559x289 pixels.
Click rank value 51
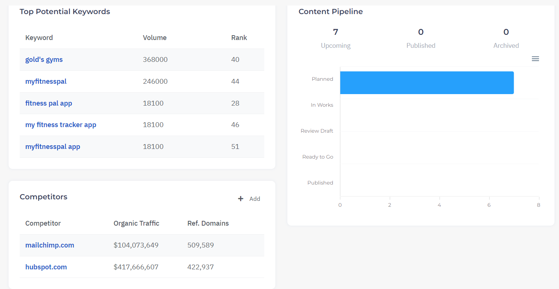click(x=235, y=147)
